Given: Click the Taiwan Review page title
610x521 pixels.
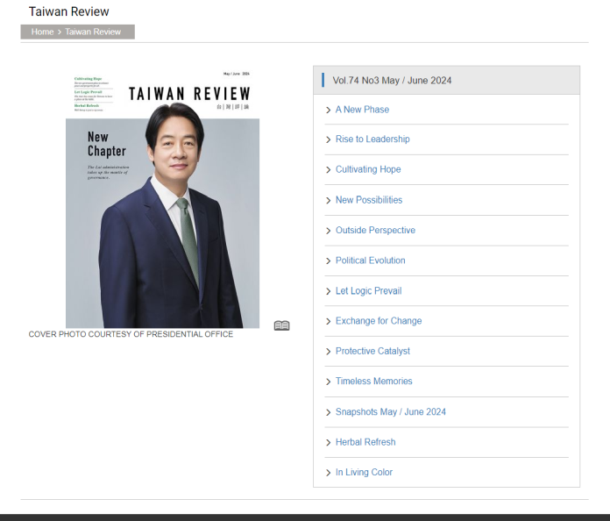Looking at the screenshot, I should [x=69, y=11].
